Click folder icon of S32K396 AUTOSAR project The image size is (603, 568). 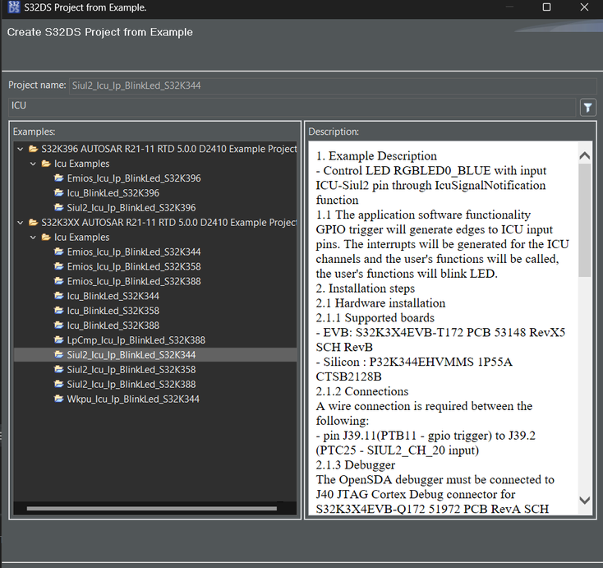point(33,149)
